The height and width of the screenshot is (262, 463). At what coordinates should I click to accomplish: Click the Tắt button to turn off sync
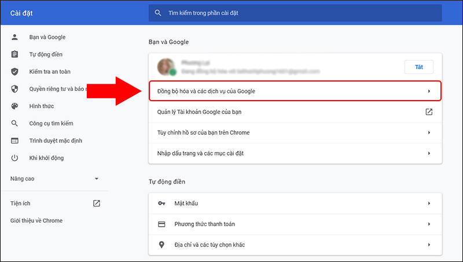418,67
